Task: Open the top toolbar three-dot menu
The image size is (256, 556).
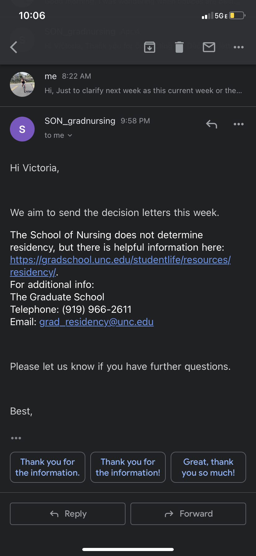Action: (239, 47)
